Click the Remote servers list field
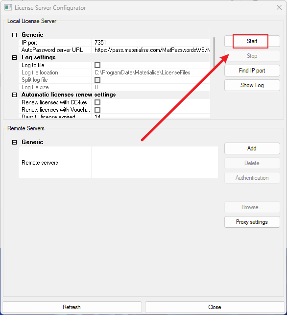287x315 pixels. pyautogui.click(x=155, y=163)
